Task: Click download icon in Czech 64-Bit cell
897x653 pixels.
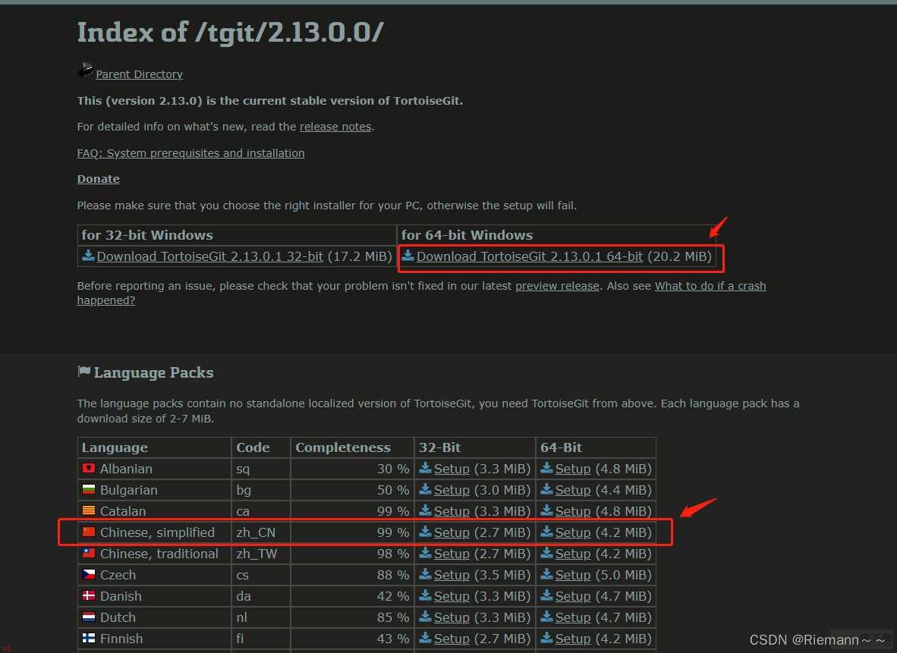Action: 546,573
